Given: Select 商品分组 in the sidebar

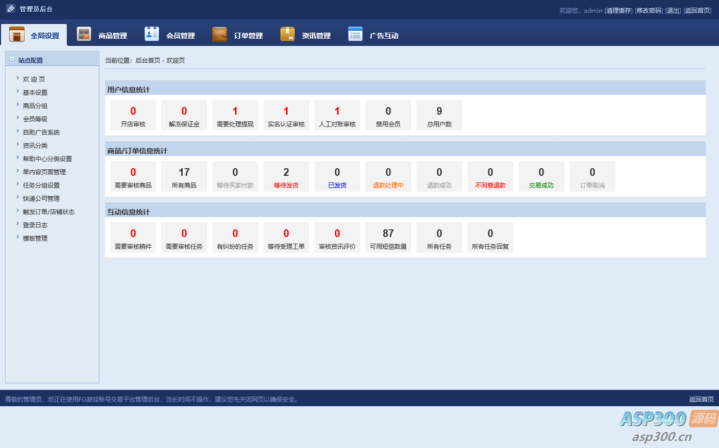Looking at the screenshot, I should point(35,106).
